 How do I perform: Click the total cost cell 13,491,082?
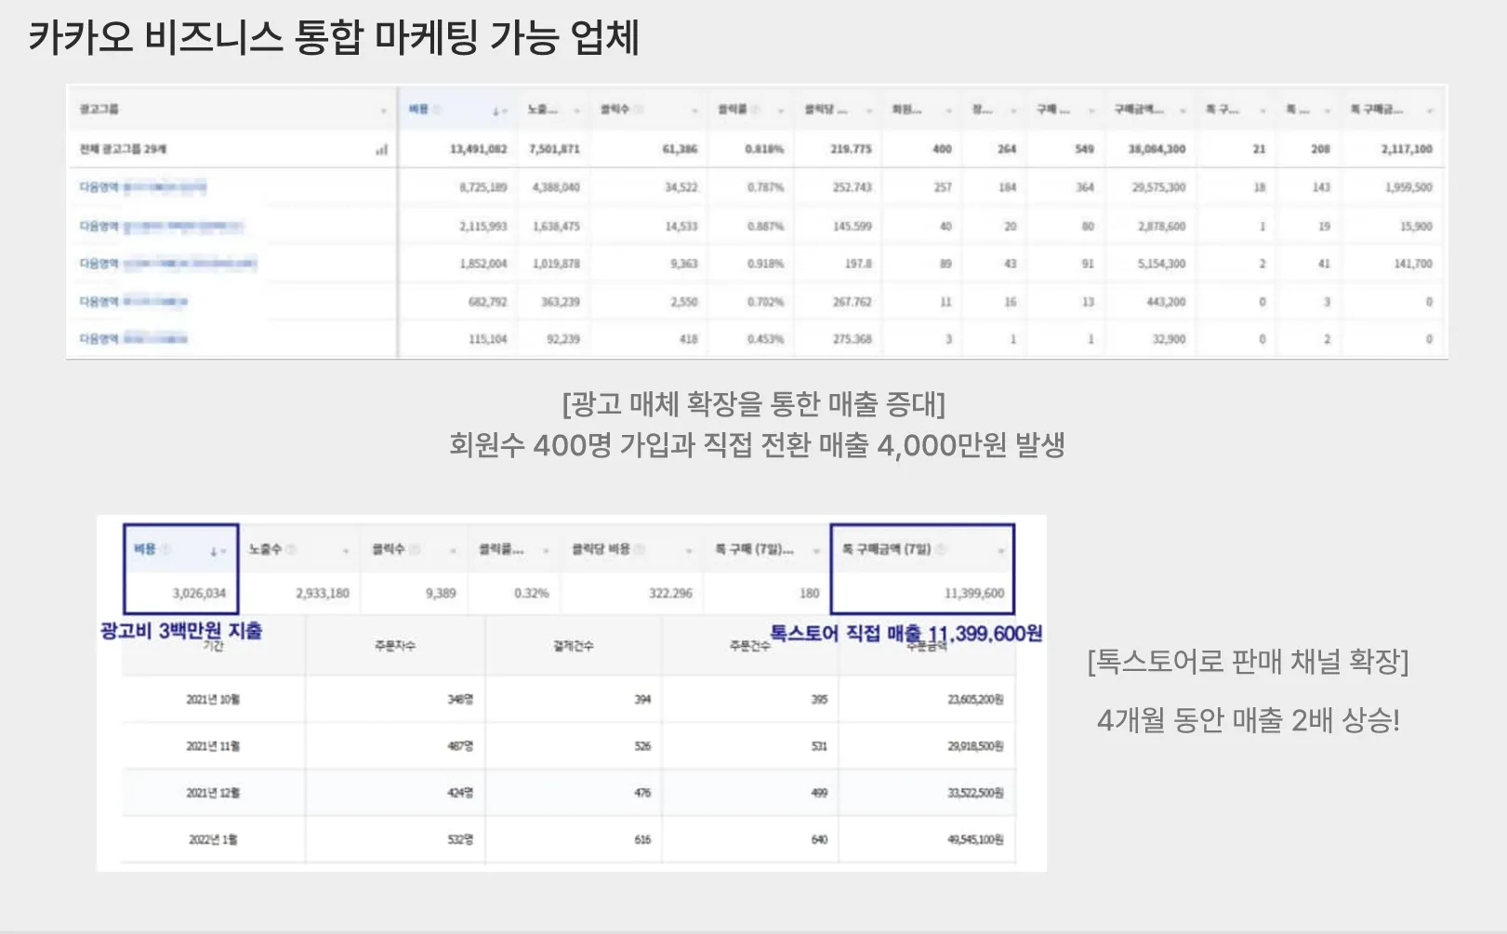478,149
